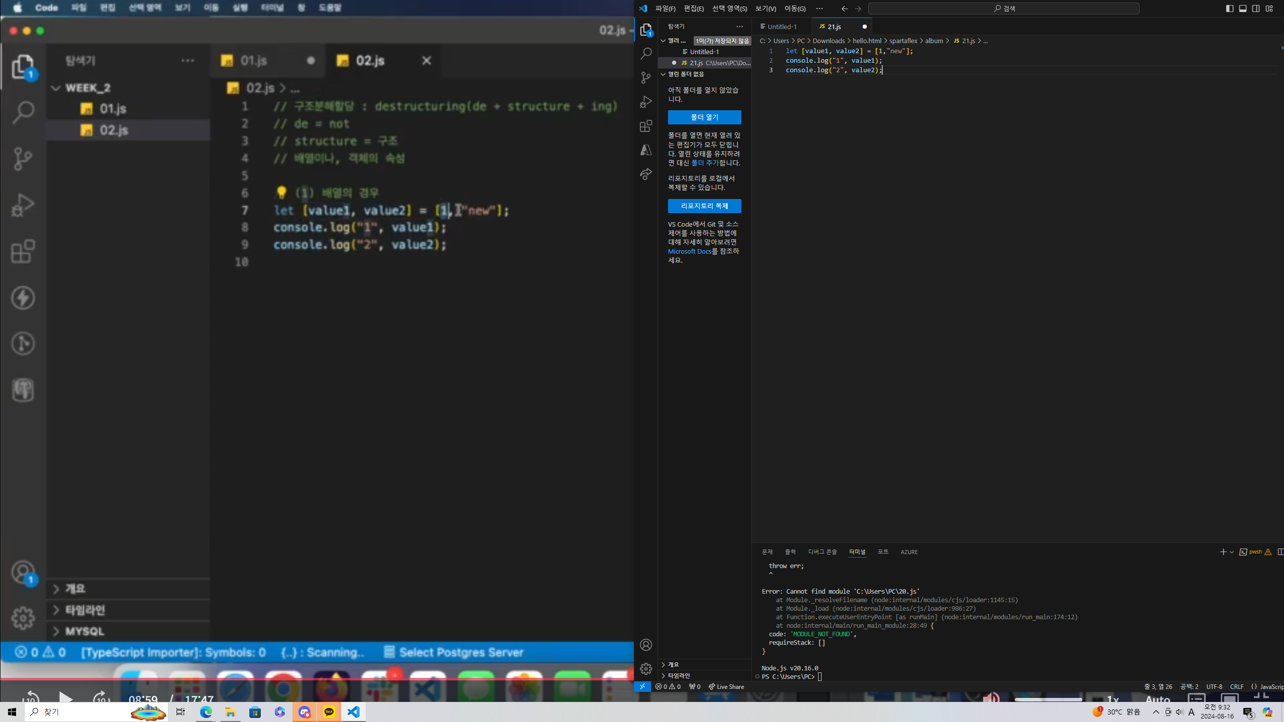Open the Windows Start menu
Image resolution: width=1284 pixels, height=722 pixels.
(12, 712)
